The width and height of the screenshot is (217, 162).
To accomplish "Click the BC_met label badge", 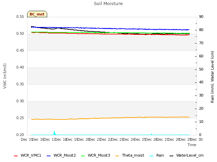I will pos(37,14).
